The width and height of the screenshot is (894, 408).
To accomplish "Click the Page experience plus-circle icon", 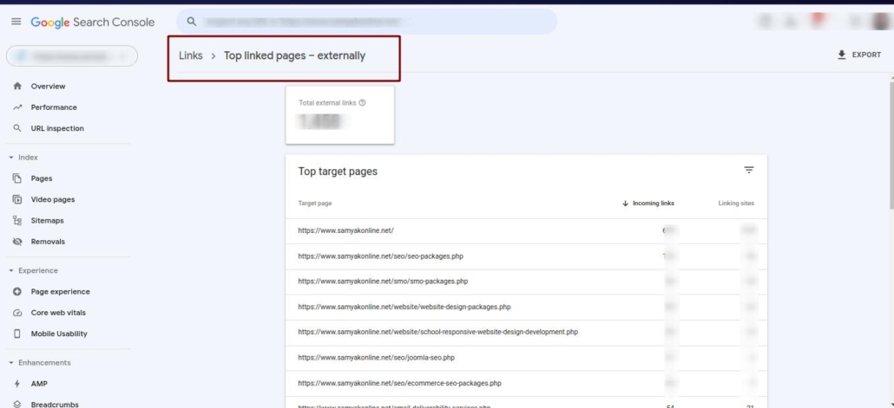I will 17,292.
